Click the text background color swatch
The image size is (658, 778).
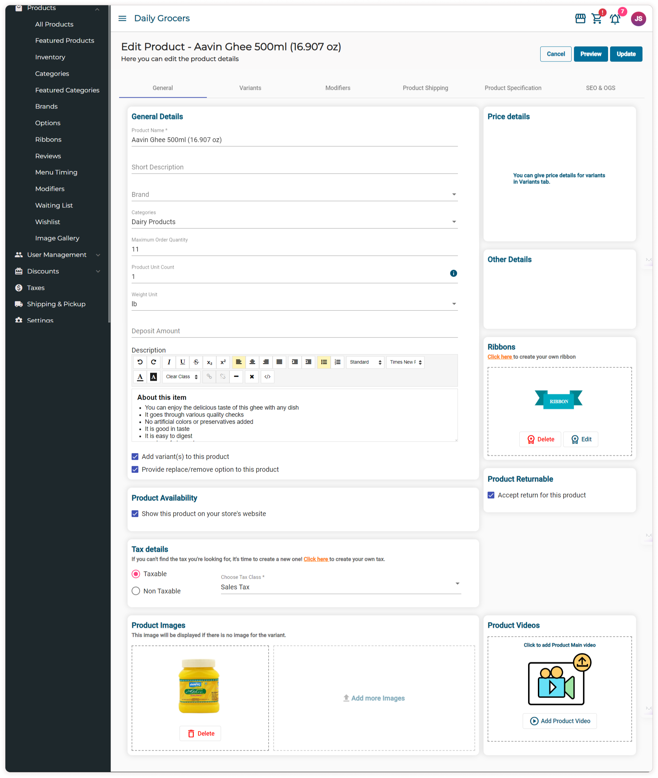click(x=153, y=376)
